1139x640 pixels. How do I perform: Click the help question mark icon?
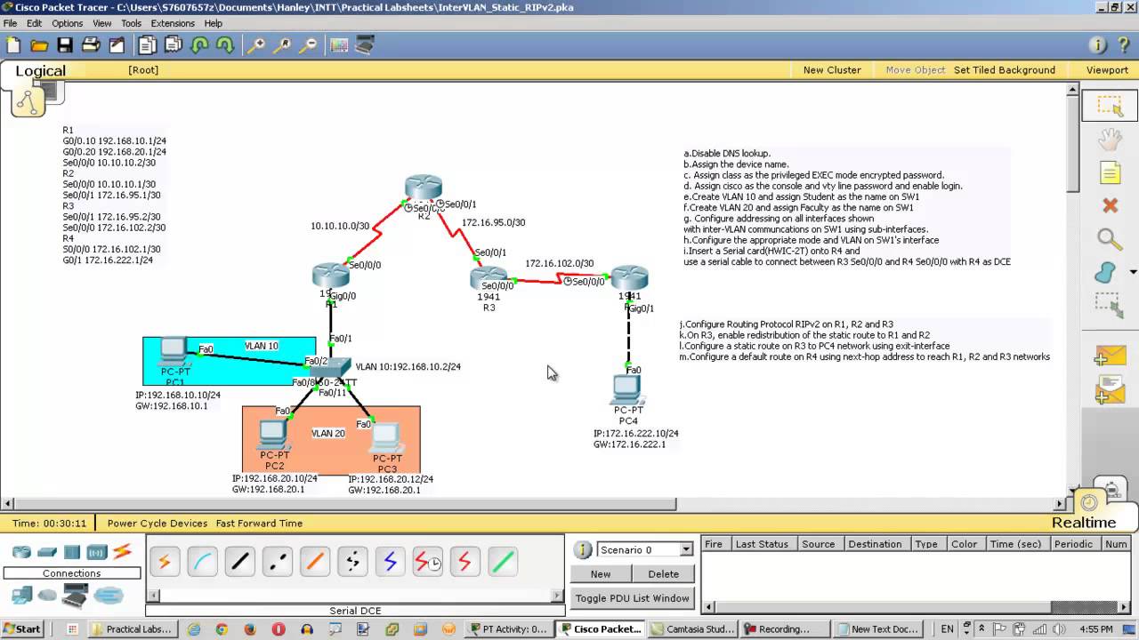(x=1125, y=44)
